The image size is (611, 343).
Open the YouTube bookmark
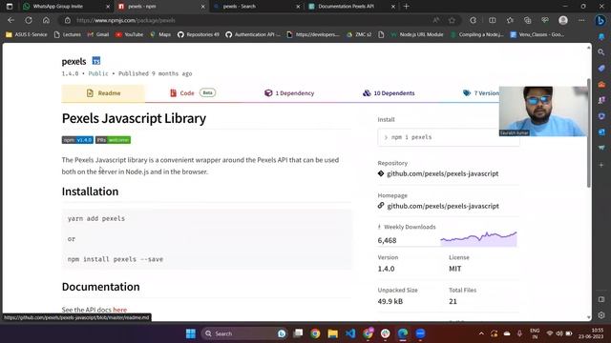(x=130, y=34)
